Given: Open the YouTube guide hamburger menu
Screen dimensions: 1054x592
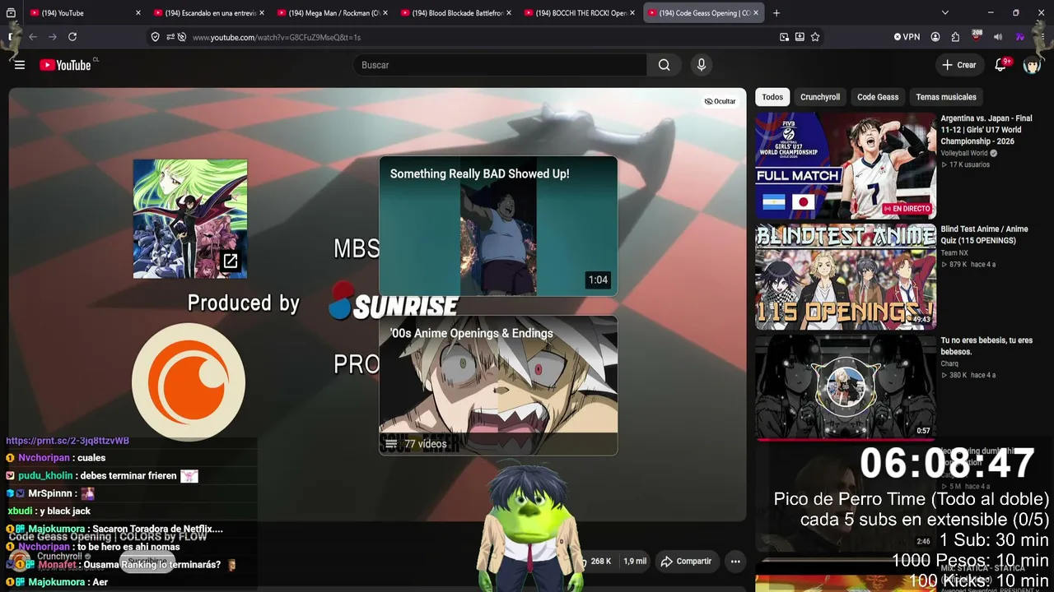Looking at the screenshot, I should 20,65.
